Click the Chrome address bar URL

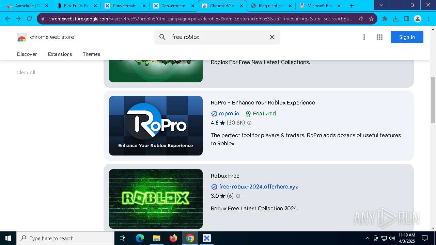200,19
